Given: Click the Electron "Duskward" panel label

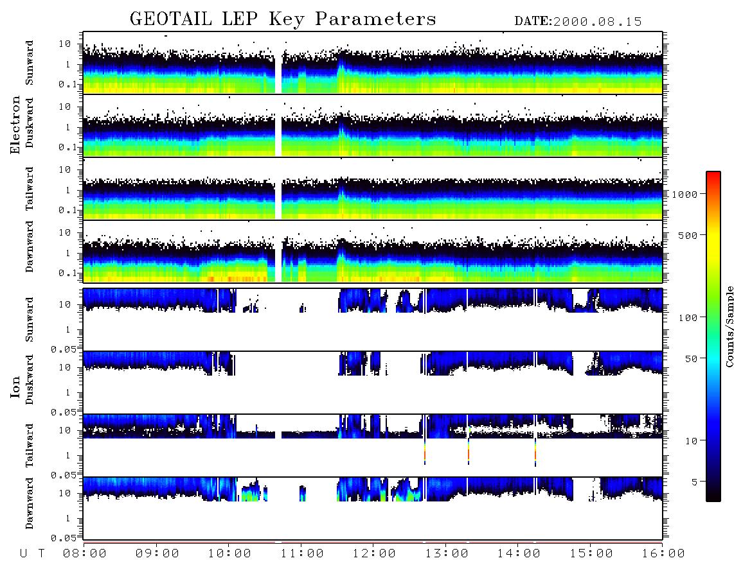Looking at the screenshot, I should click(x=30, y=123).
